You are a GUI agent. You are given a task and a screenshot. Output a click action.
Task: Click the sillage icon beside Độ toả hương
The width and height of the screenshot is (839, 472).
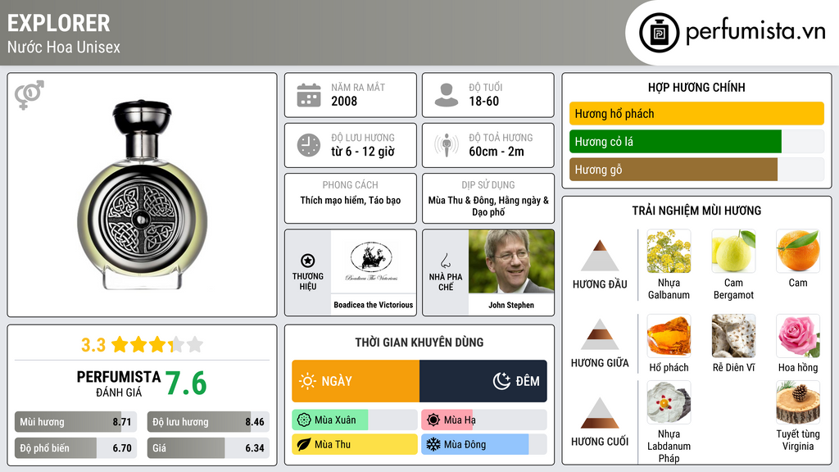pyautogui.click(x=447, y=145)
